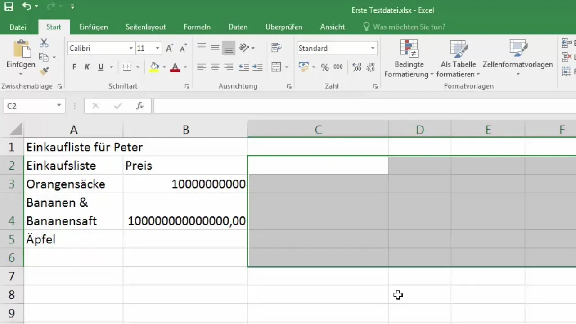Open font color dropdown arrow
576x324 pixels.
pos(185,67)
